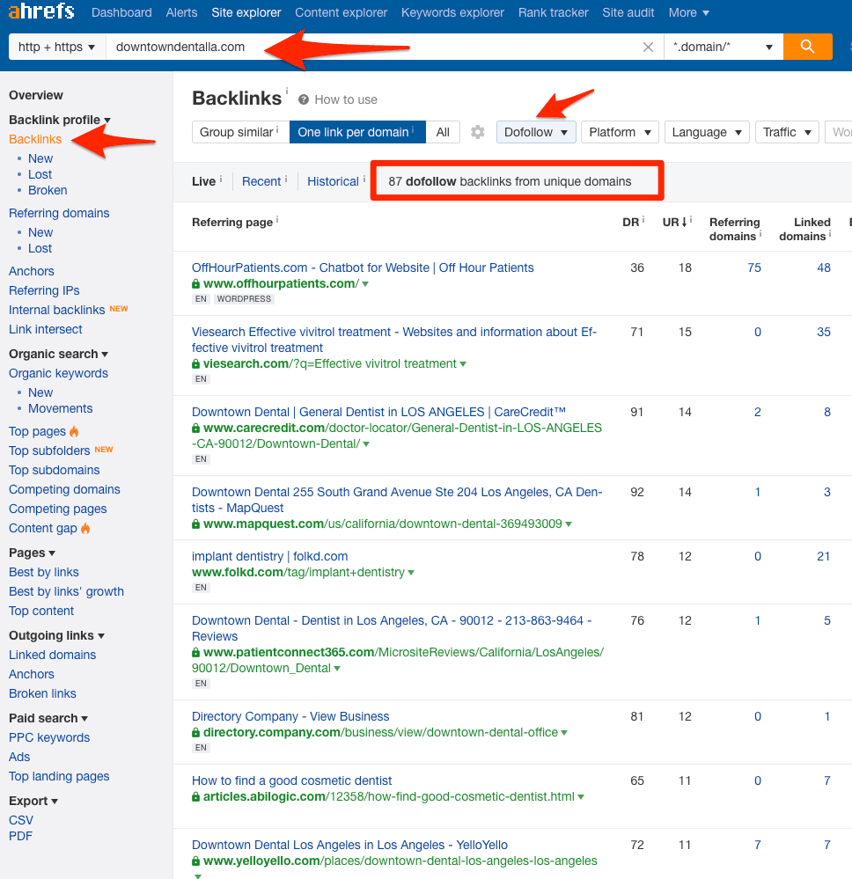Open Rank tracker in the top navigation
This screenshot has width=852, height=879.
[x=553, y=12]
